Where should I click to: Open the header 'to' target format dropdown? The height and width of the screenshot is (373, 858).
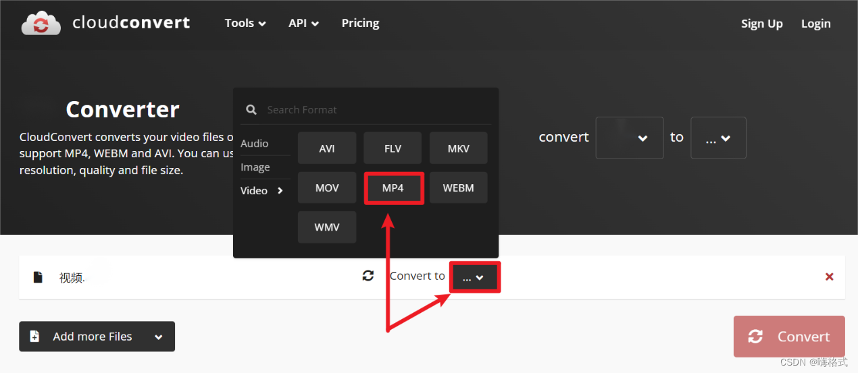tap(718, 138)
